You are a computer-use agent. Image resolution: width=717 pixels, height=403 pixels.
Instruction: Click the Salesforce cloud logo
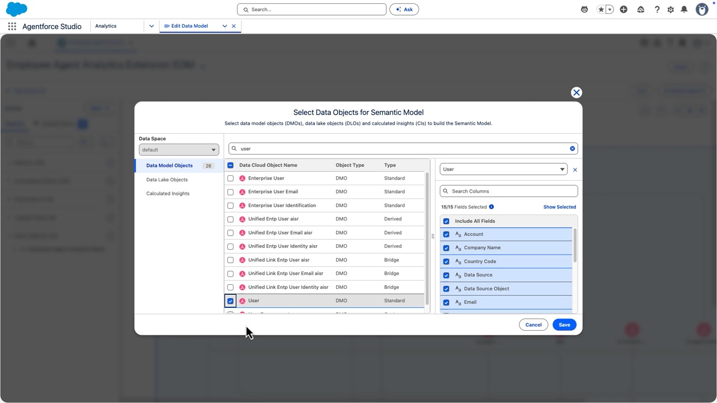(x=17, y=9)
